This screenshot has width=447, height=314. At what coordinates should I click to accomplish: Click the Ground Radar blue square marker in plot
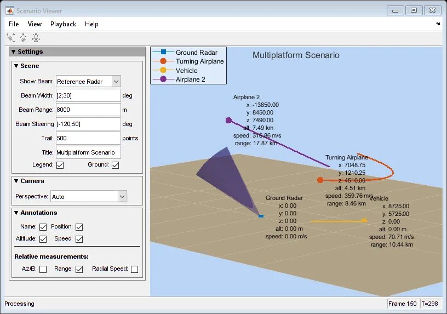tap(261, 216)
